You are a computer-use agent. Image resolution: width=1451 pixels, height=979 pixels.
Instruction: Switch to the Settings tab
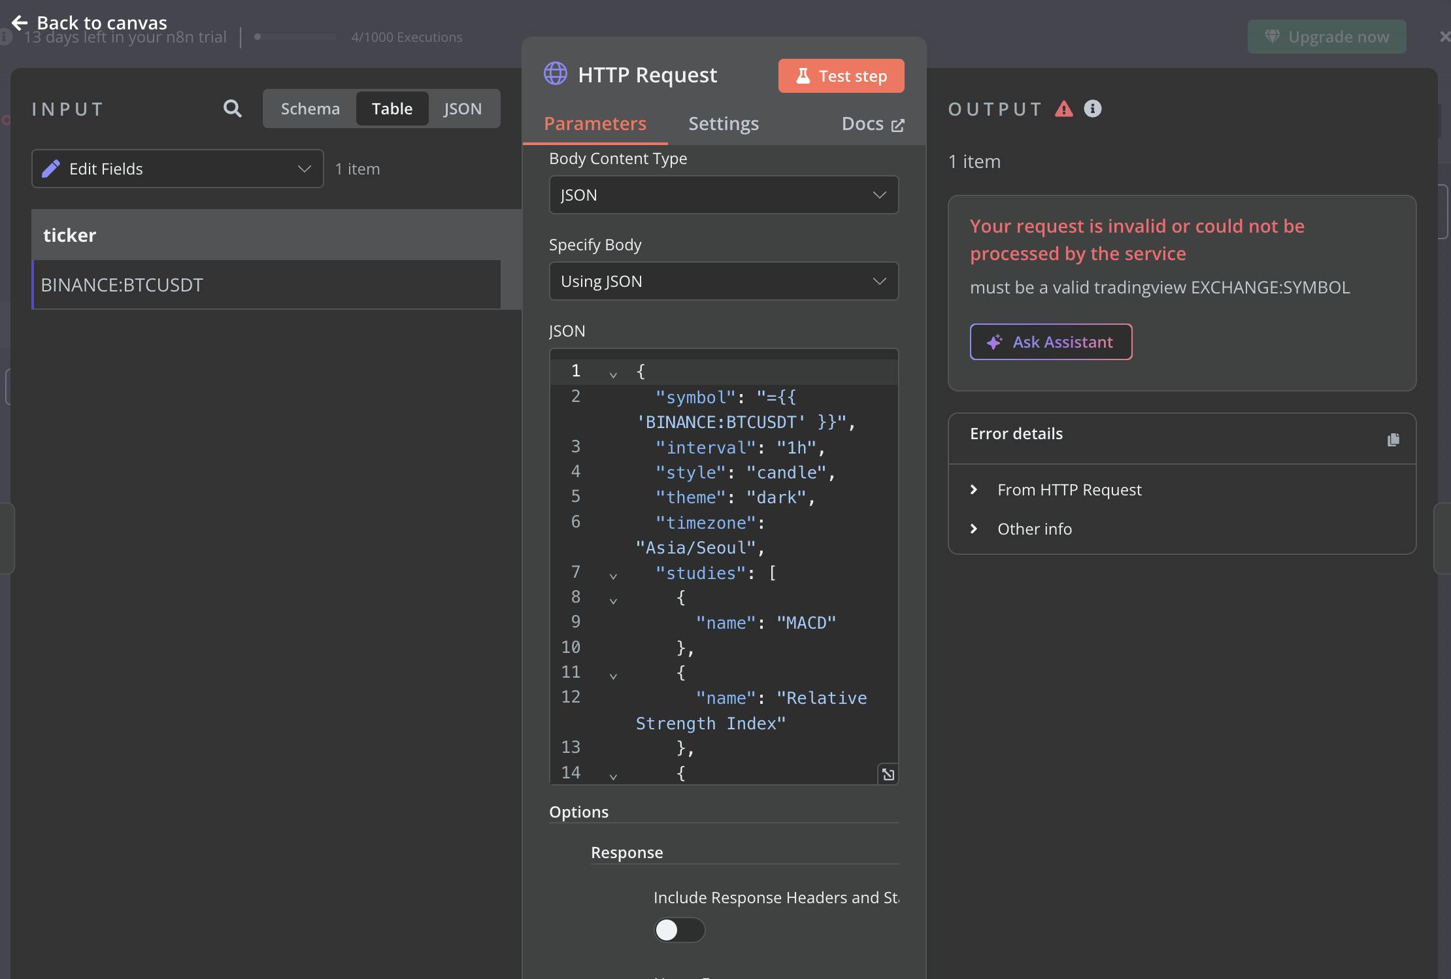coord(723,124)
